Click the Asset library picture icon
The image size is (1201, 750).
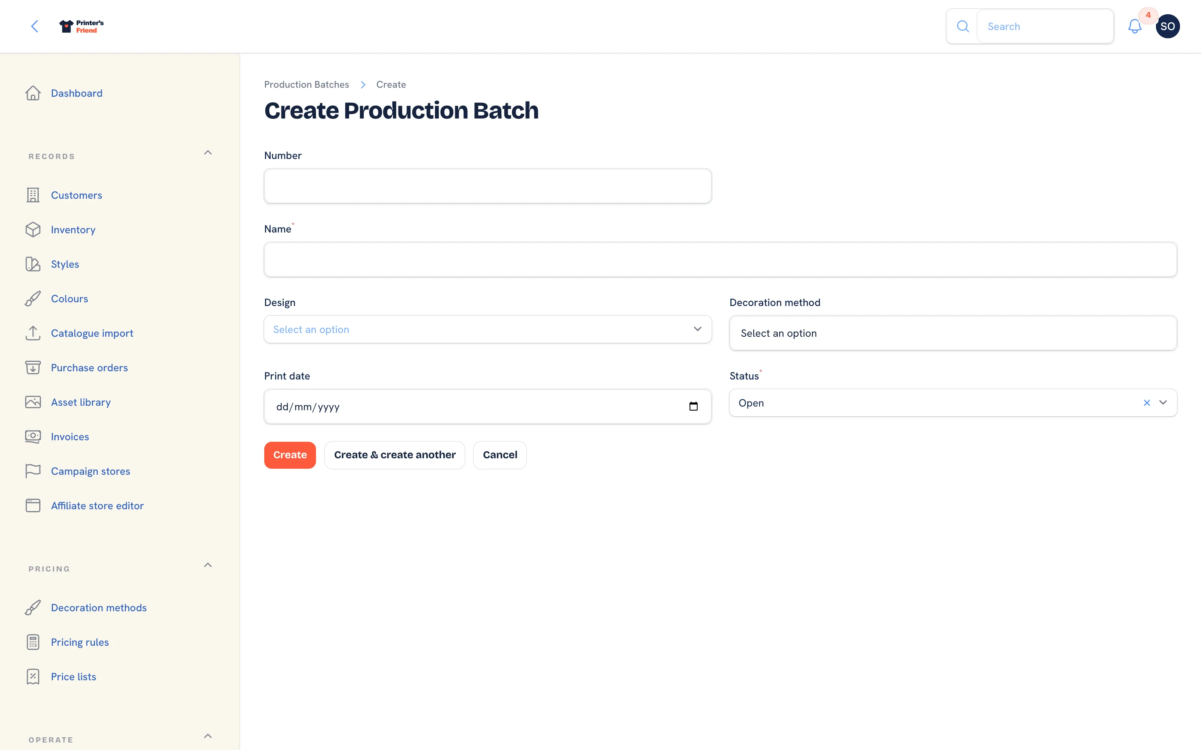coord(33,402)
